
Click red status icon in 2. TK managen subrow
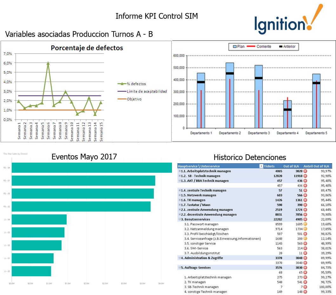coord(305,282)
